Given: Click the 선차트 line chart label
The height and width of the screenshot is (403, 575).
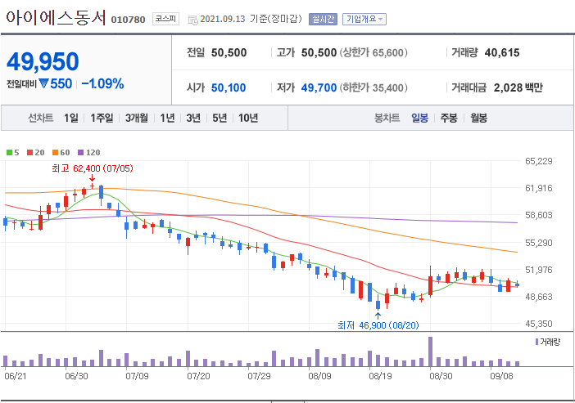Looking at the screenshot, I should tap(41, 118).
